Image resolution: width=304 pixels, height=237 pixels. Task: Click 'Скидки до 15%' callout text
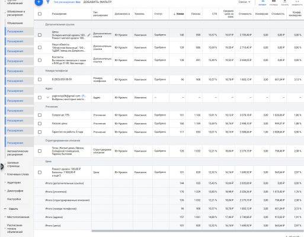(x=60, y=115)
